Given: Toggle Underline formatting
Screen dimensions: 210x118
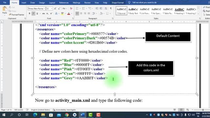Looking at the screenshot, I should (37, 13).
